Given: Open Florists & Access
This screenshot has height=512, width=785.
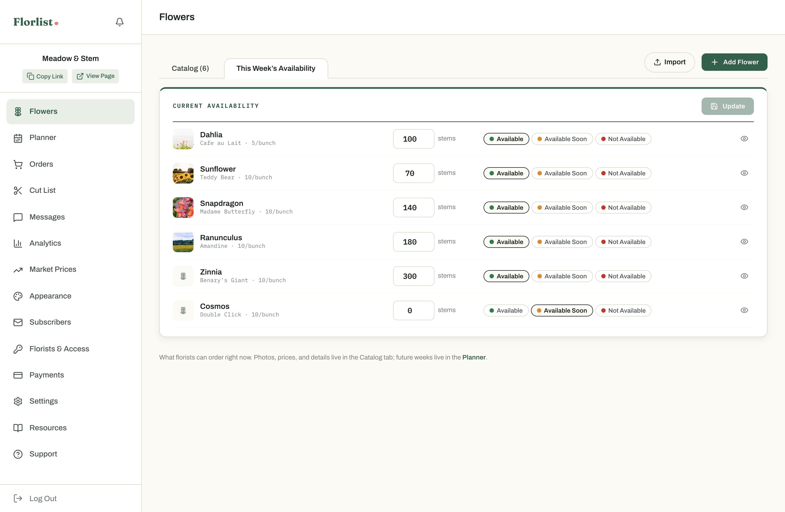Looking at the screenshot, I should pyautogui.click(x=70, y=349).
